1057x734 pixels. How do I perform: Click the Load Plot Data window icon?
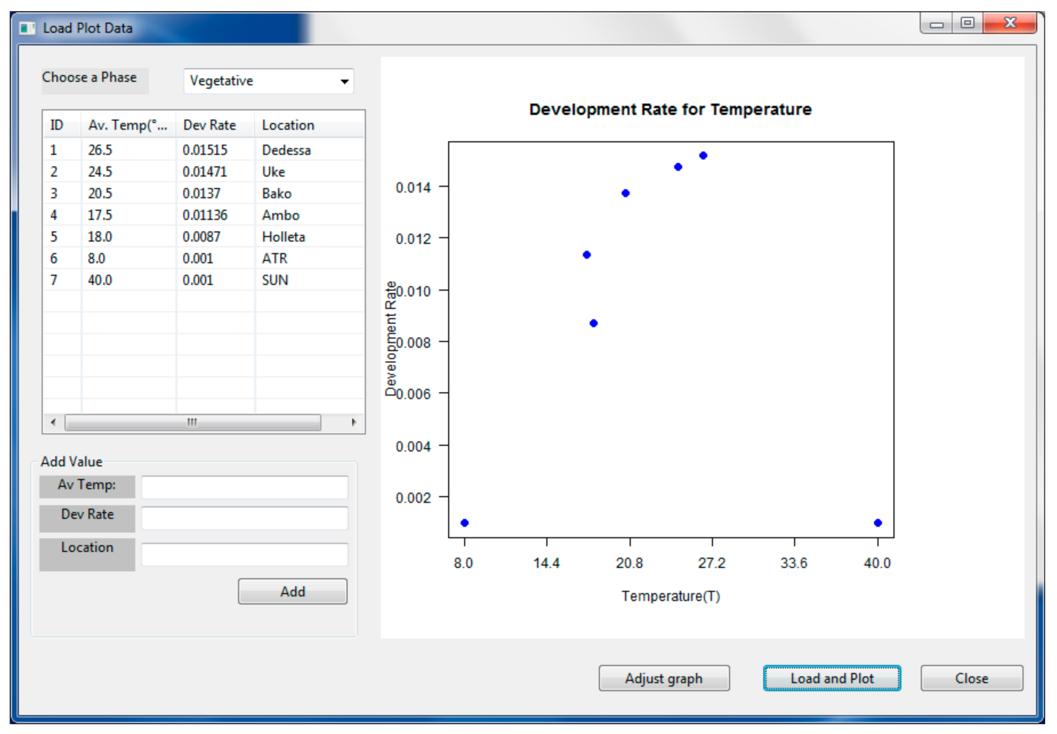pyautogui.click(x=27, y=28)
